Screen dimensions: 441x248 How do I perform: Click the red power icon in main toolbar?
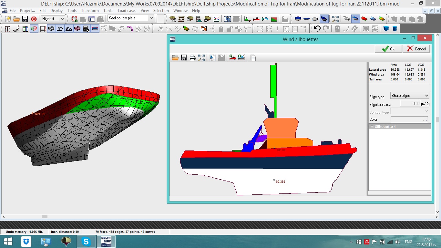coord(34,19)
